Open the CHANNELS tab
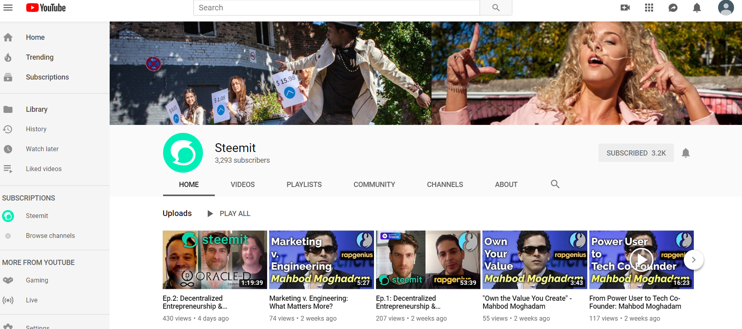 (x=445, y=185)
